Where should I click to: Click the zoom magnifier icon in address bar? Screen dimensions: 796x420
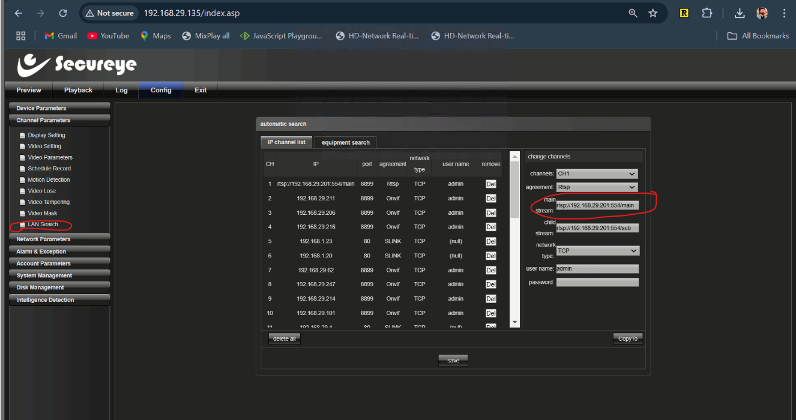pos(633,13)
